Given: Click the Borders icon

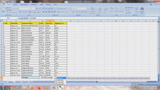Looking at the screenshot, I should coord(30,12).
